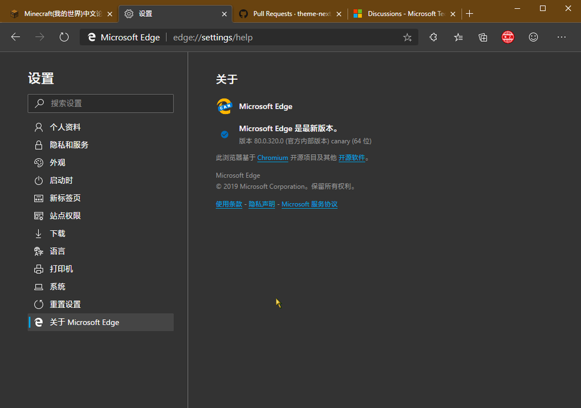Open Favorites list from the toolbar
The image size is (581, 408).
[458, 37]
